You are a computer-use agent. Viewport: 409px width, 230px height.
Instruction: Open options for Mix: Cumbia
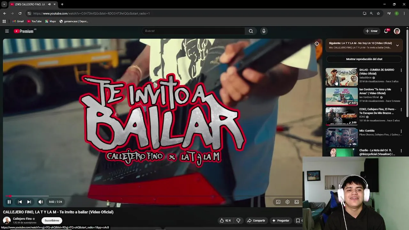(x=401, y=131)
